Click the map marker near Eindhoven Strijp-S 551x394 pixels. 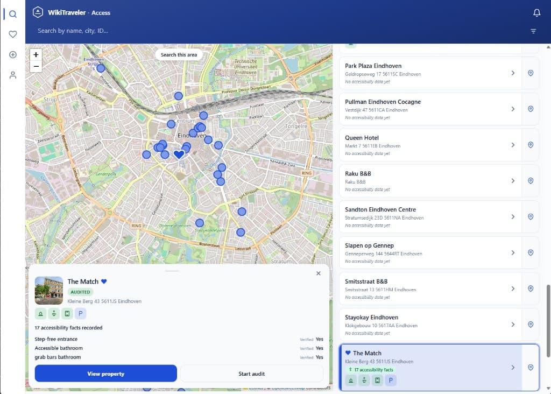tap(101, 68)
